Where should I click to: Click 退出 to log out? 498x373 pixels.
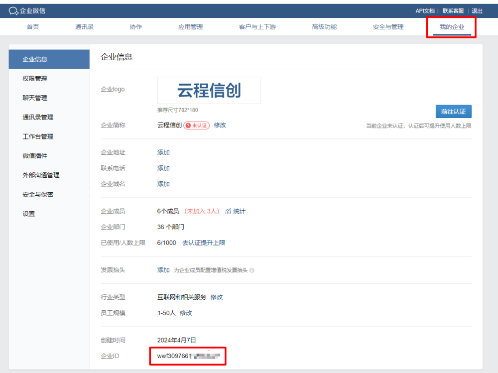[477, 11]
